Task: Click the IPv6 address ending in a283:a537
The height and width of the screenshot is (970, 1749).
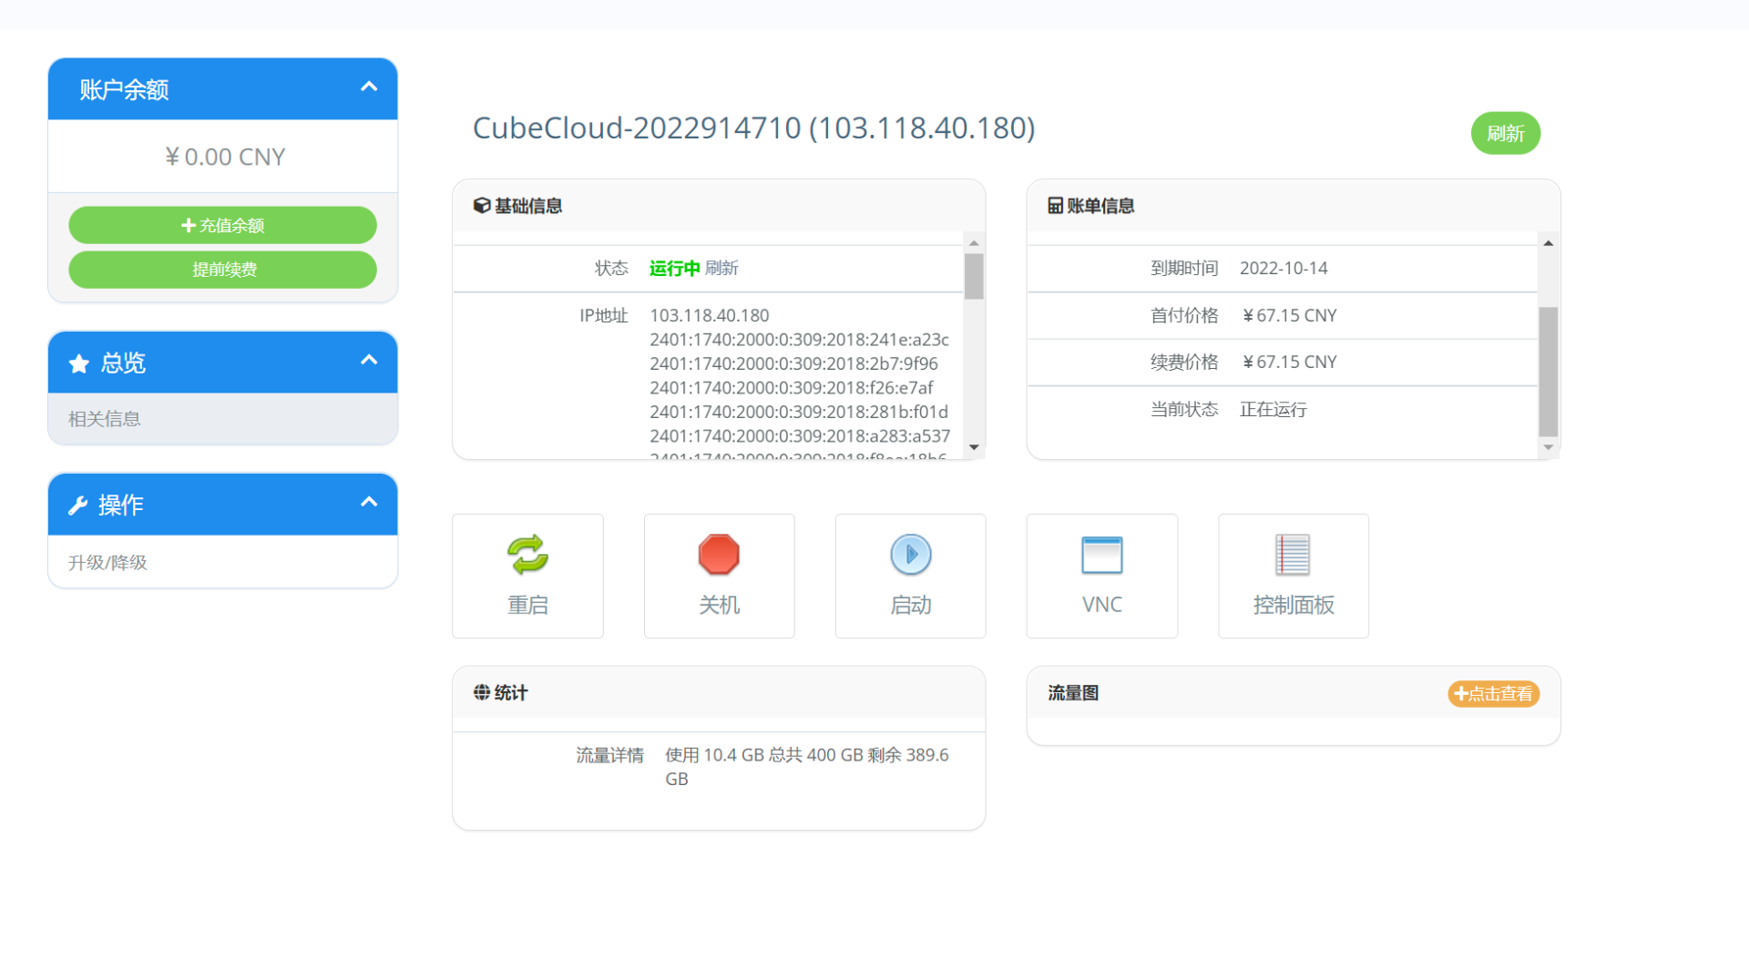Action: pyautogui.click(x=800, y=436)
